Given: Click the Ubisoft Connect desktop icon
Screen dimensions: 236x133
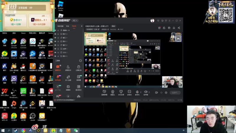Looking at the screenshot, I should tap(23, 43).
